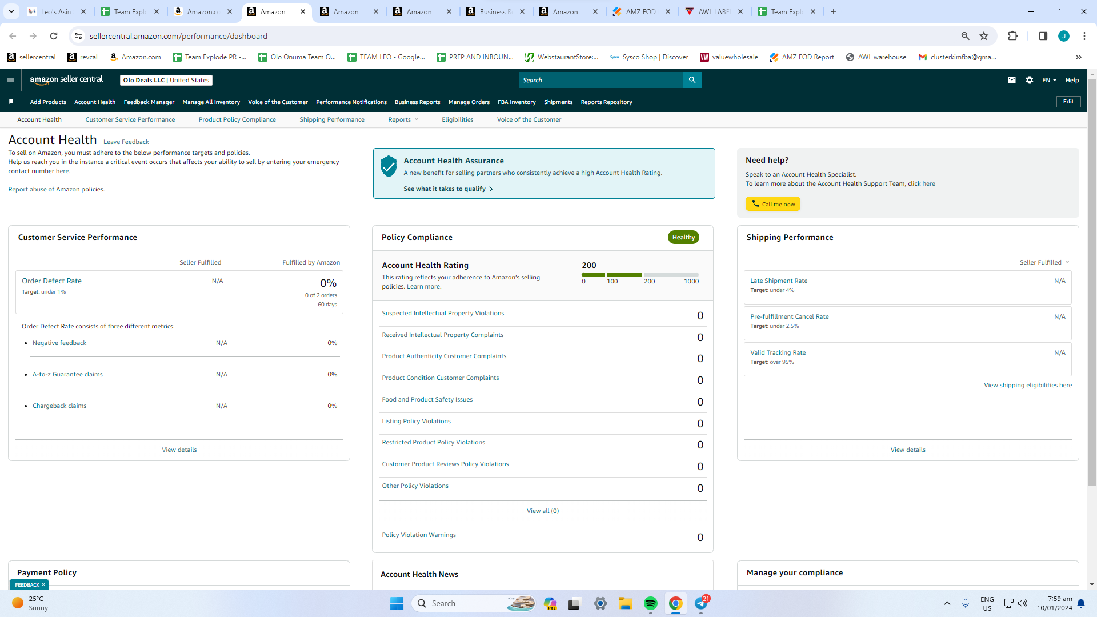
Task: Click the Amazon Seller Central logo
Action: tap(66, 80)
